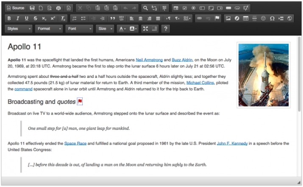
Task: Click the Insert Image icon
Action: (x=228, y=19)
